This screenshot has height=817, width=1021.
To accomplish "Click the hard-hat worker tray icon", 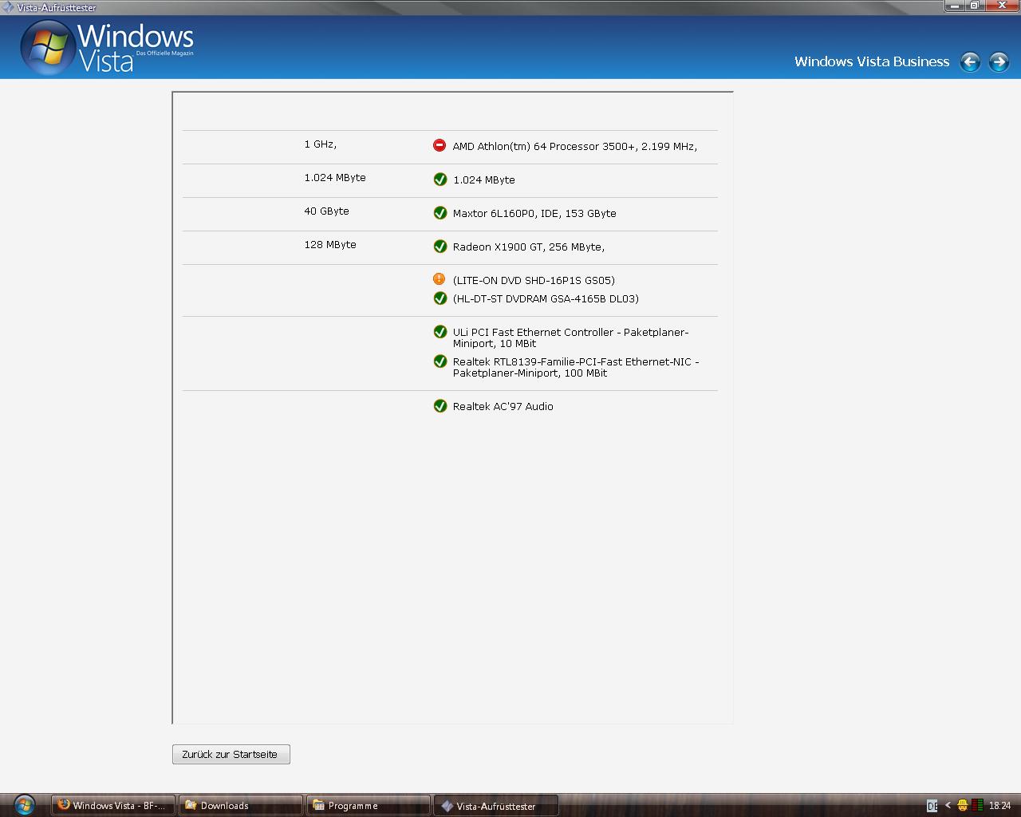I will pos(963,805).
